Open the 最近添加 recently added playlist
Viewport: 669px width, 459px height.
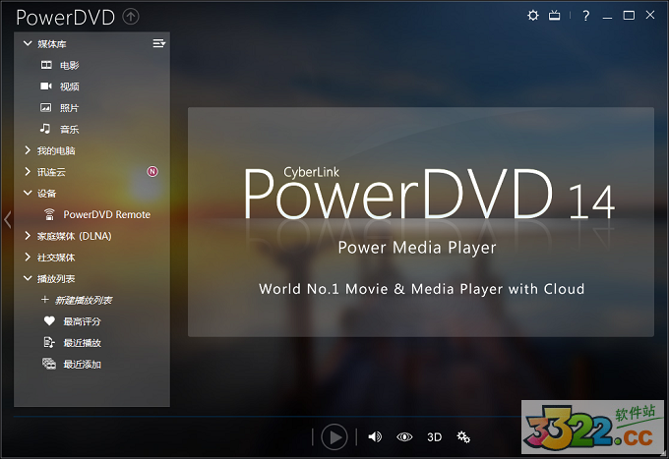82,364
